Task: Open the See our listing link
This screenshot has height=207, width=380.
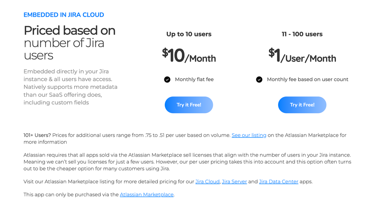Action: (249, 135)
